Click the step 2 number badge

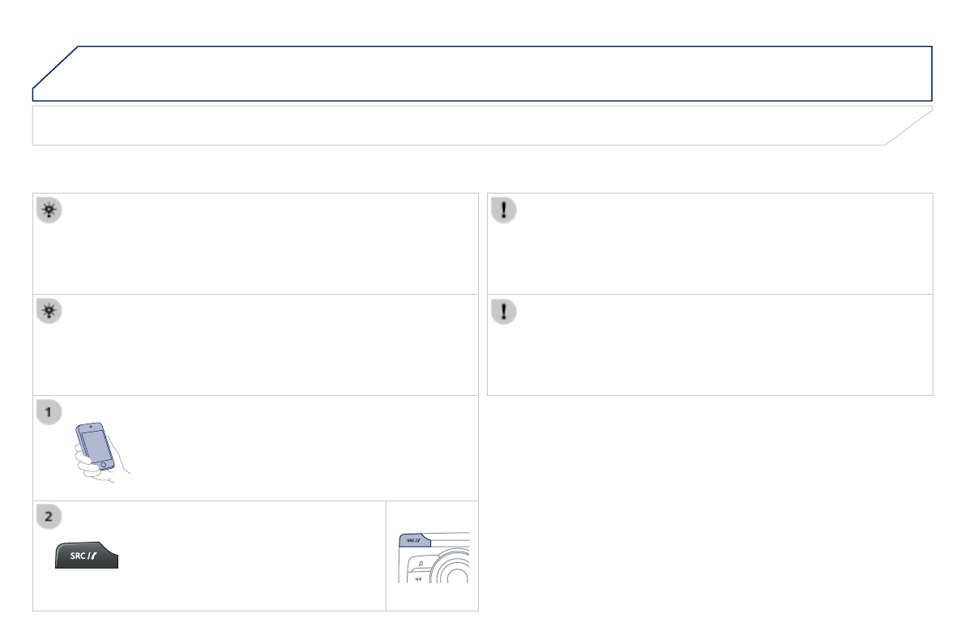[x=49, y=517]
